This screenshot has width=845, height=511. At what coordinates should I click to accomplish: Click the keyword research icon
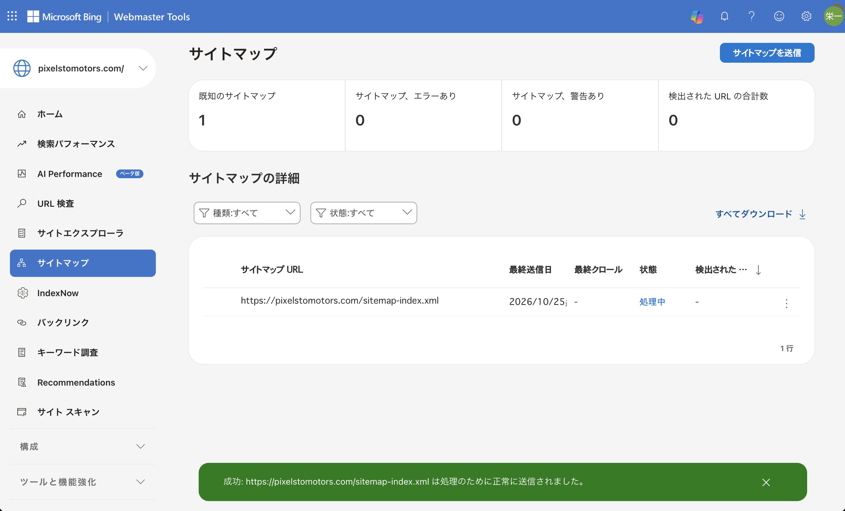(22, 352)
